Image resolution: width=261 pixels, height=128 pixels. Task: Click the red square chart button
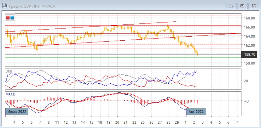coord(8,18)
